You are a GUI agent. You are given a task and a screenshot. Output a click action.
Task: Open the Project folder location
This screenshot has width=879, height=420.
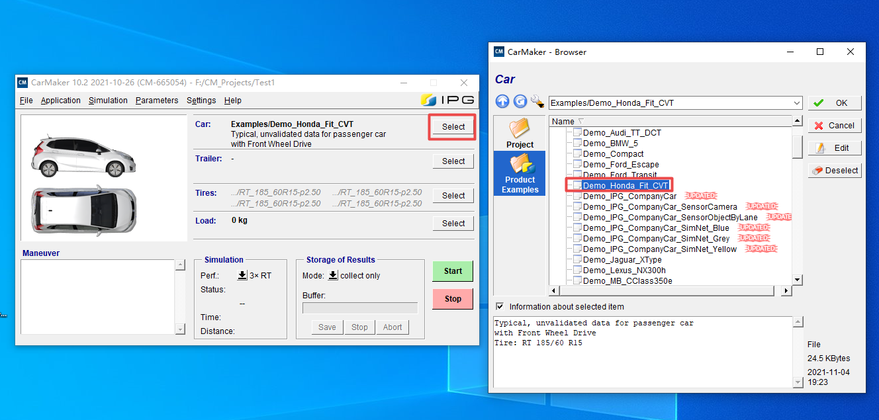coord(520,133)
